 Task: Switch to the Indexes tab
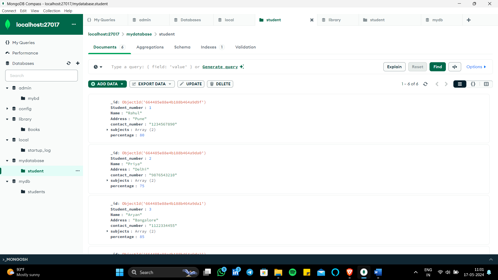(x=212, y=47)
